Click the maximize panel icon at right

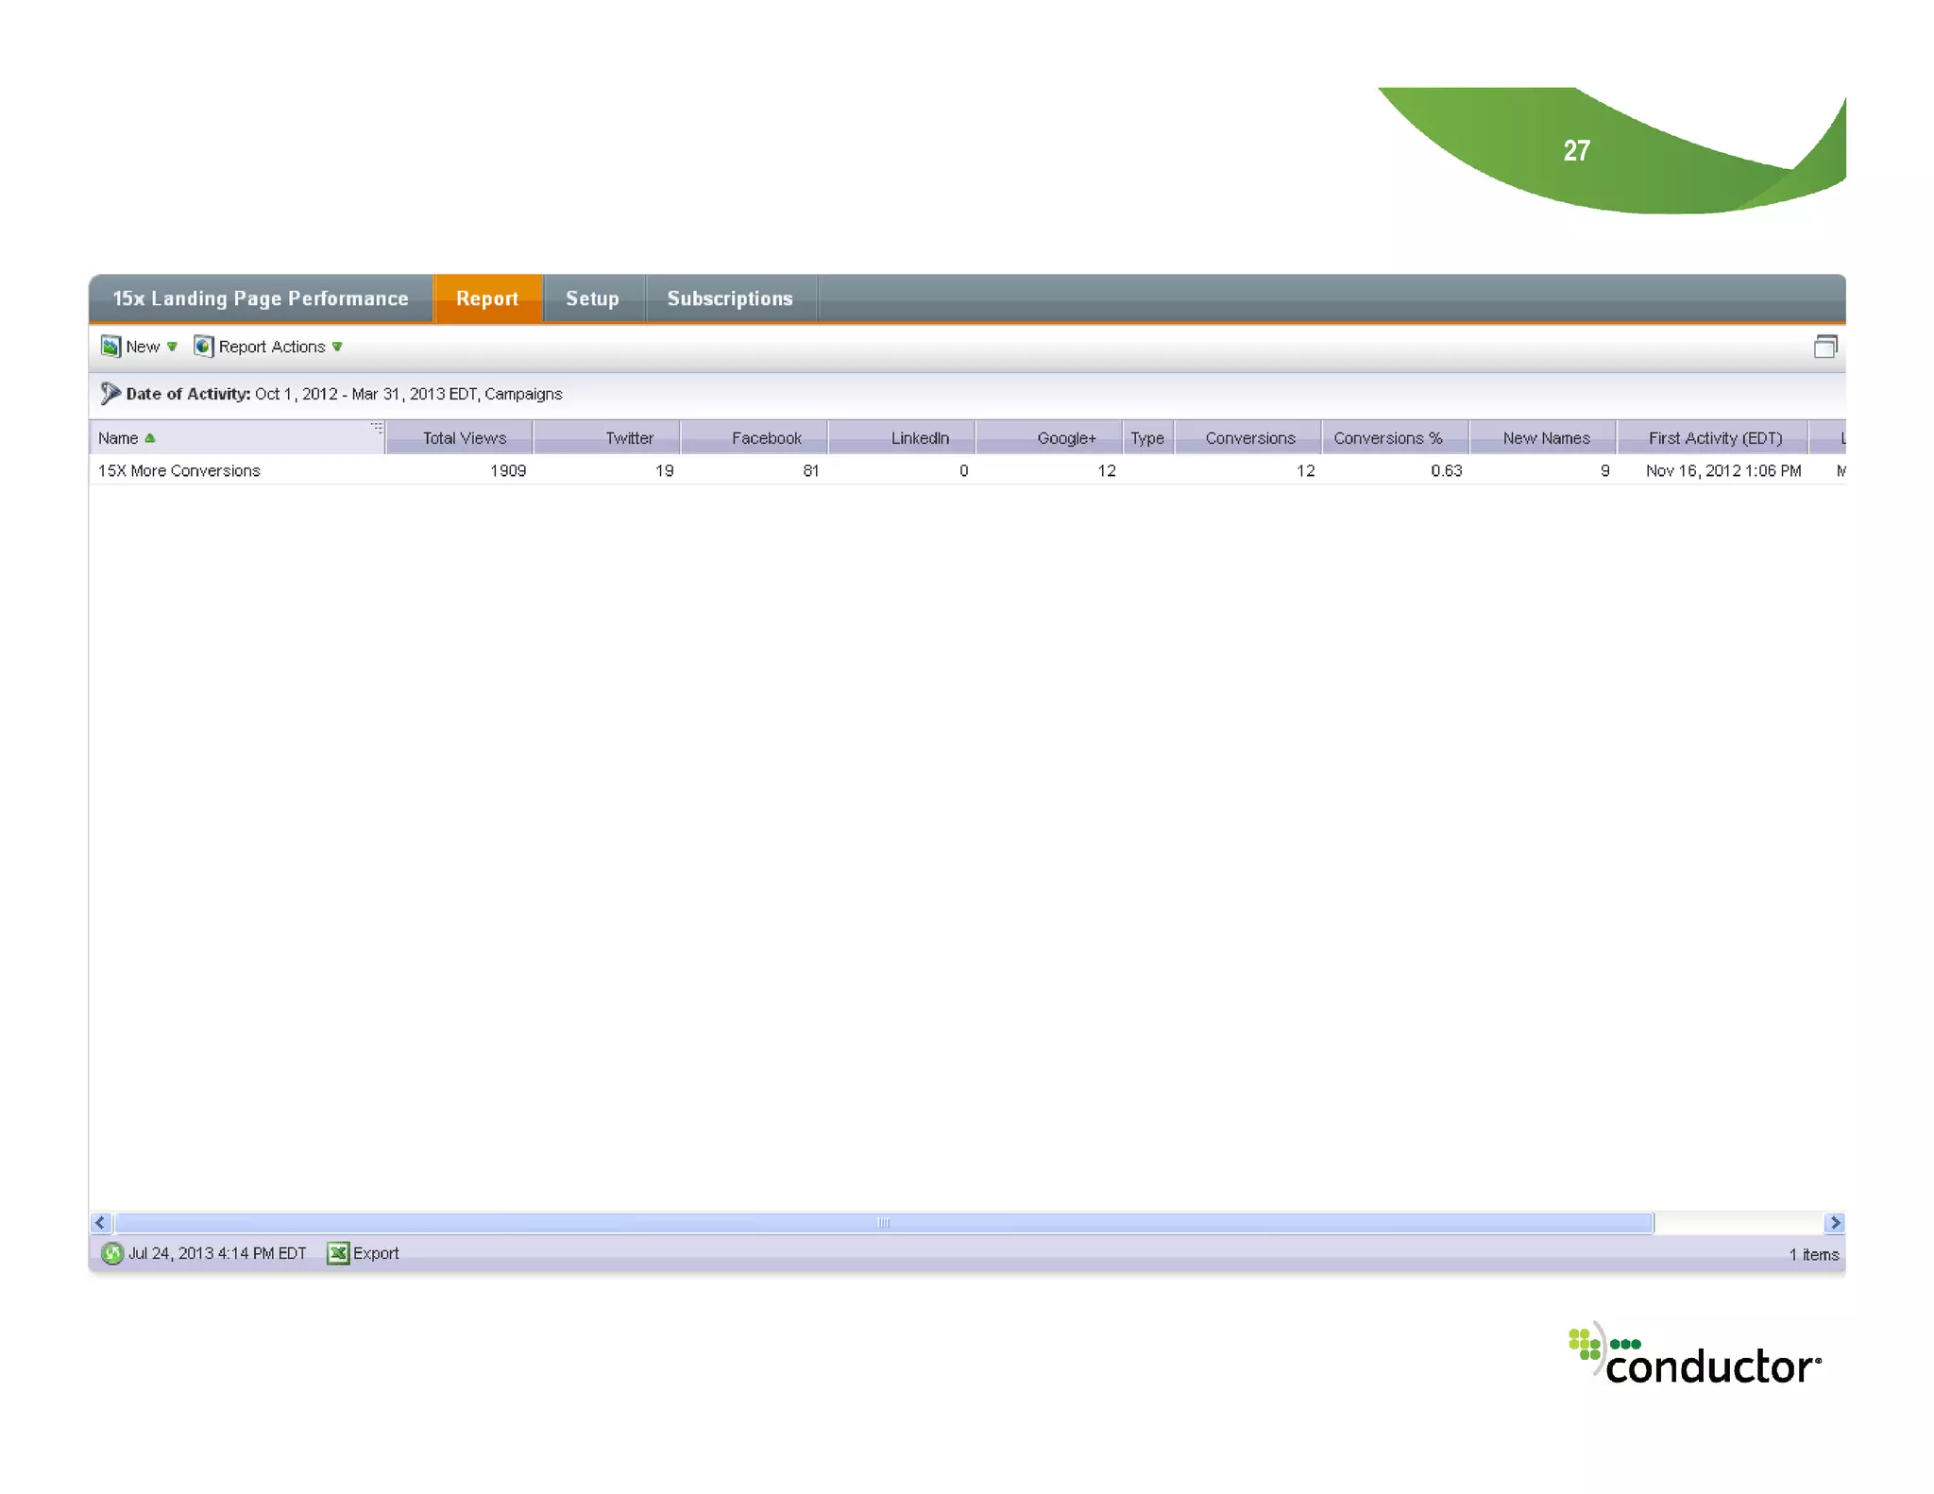click(1824, 347)
